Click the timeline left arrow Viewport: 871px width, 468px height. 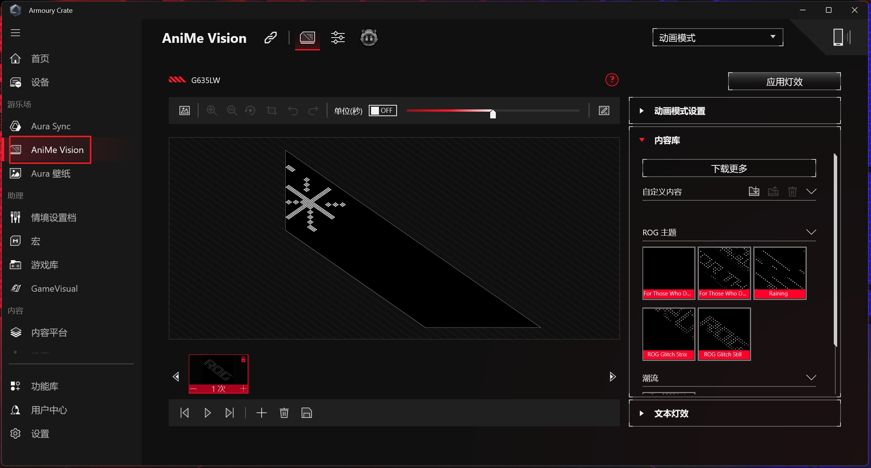coord(176,377)
